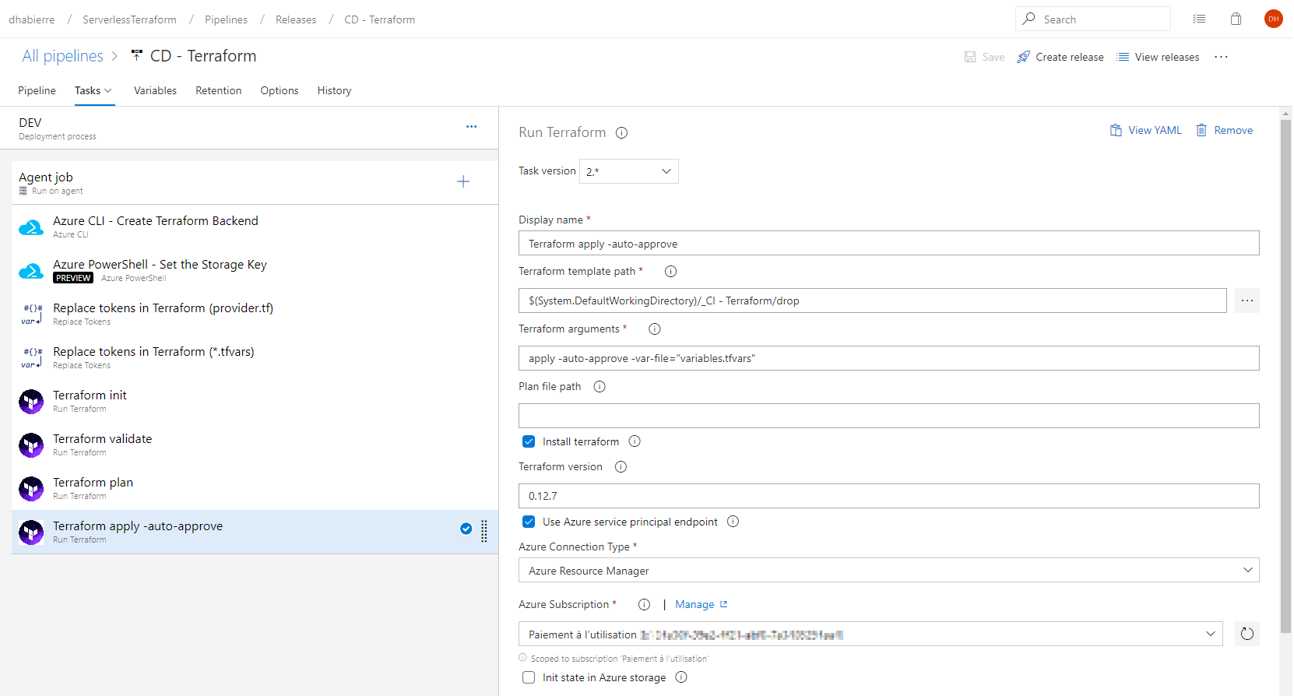Open View releases list
The height and width of the screenshot is (696, 1294).
1158,57
